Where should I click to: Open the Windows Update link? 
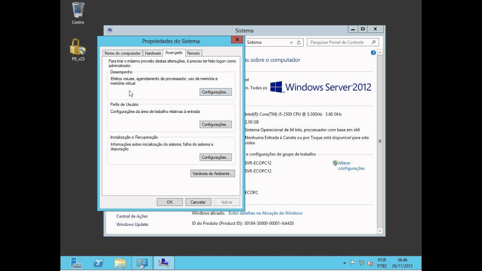(132, 224)
